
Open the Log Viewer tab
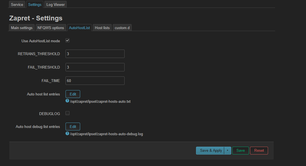pos(55,4)
